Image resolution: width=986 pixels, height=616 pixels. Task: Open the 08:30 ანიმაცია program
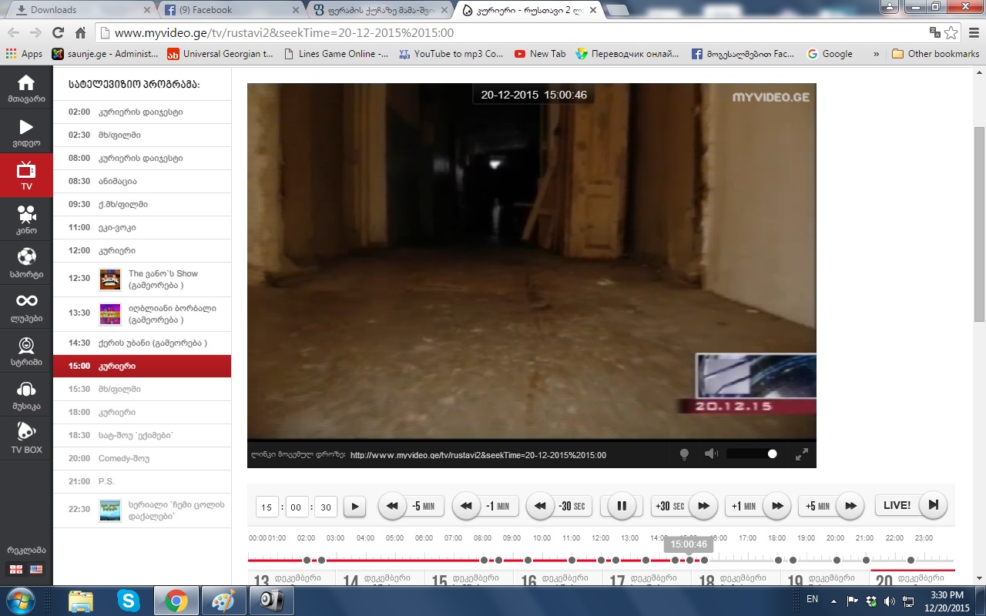(x=142, y=182)
